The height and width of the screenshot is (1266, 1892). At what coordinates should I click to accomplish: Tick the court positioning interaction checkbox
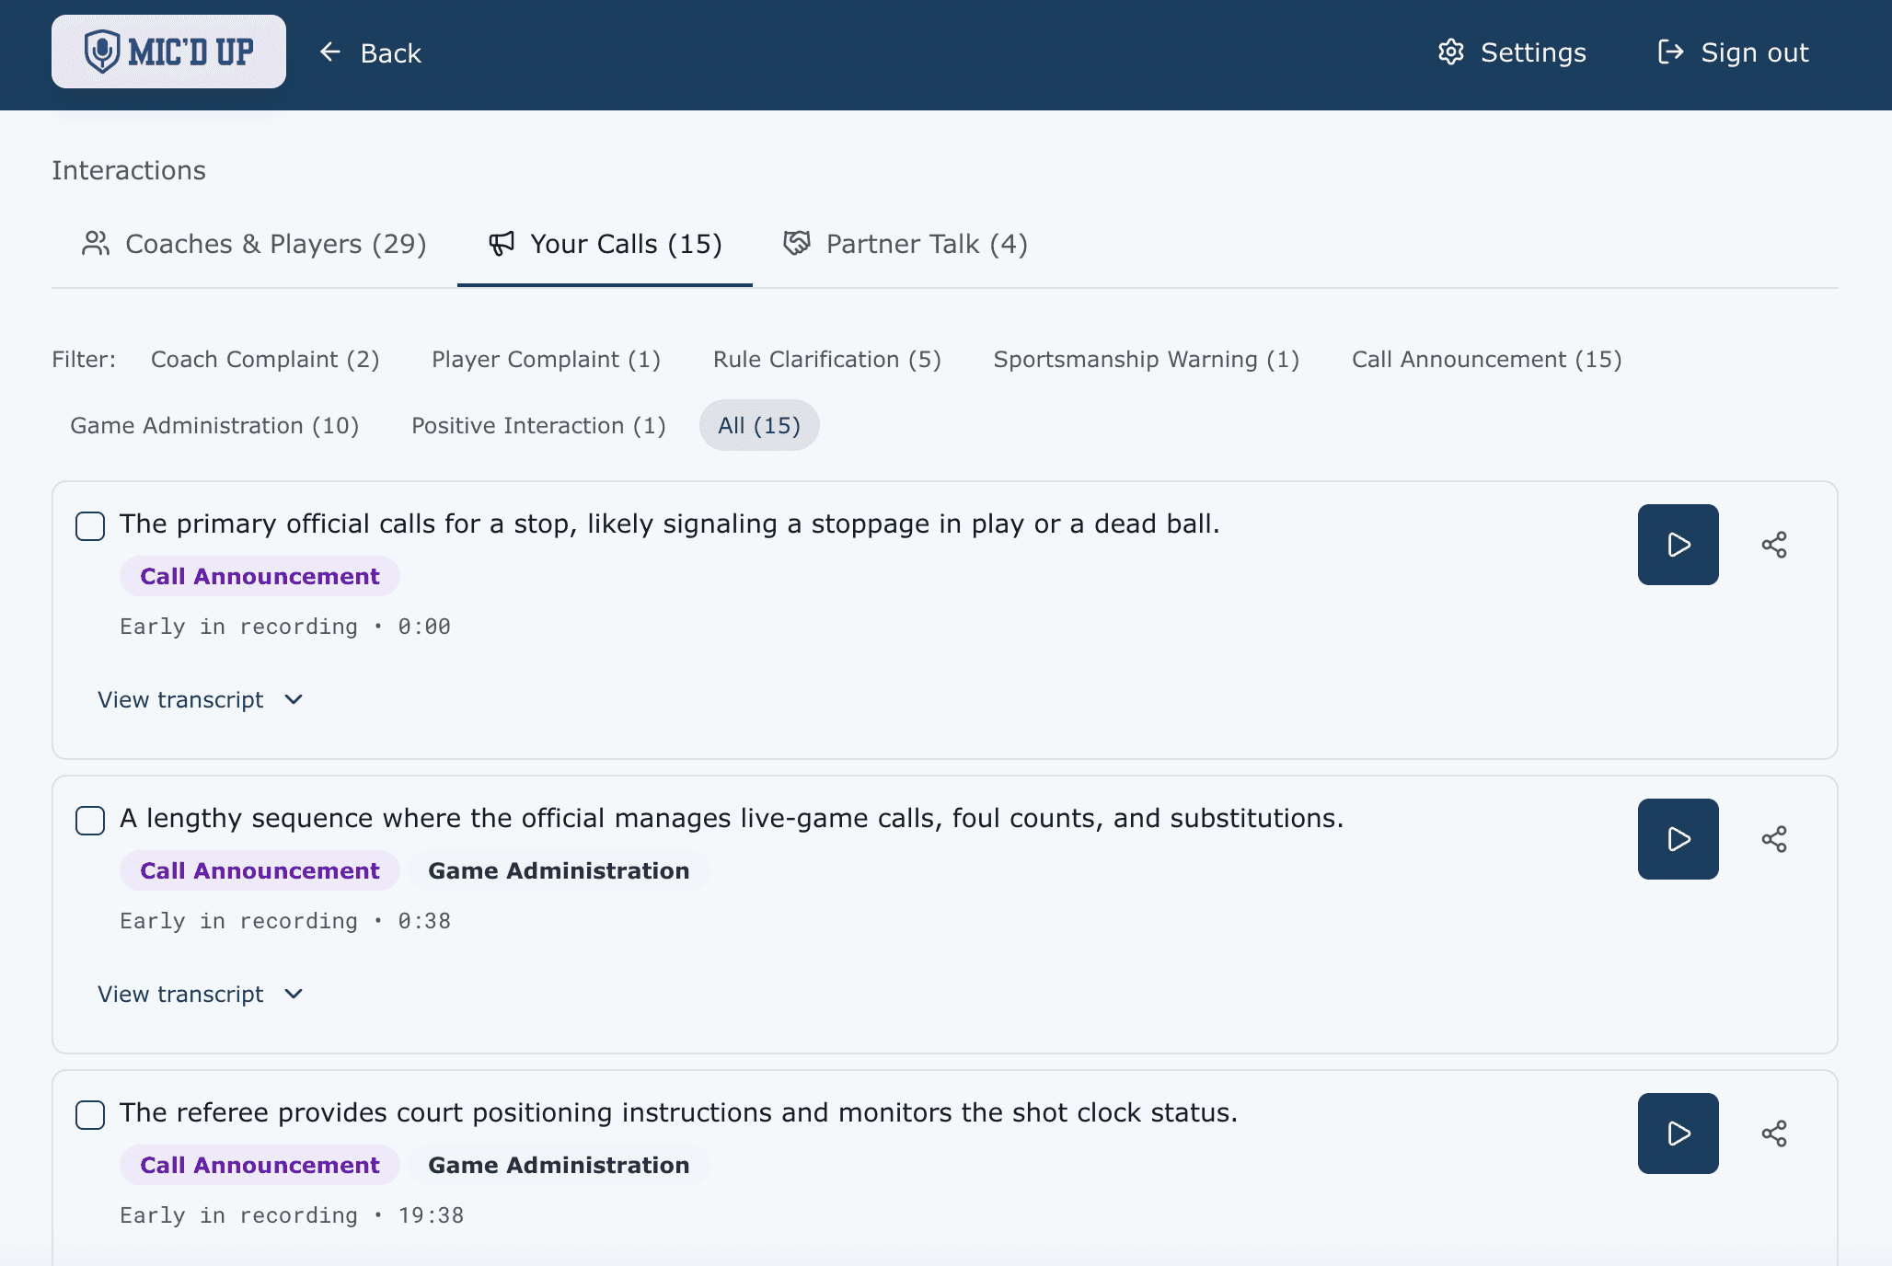coord(90,1115)
